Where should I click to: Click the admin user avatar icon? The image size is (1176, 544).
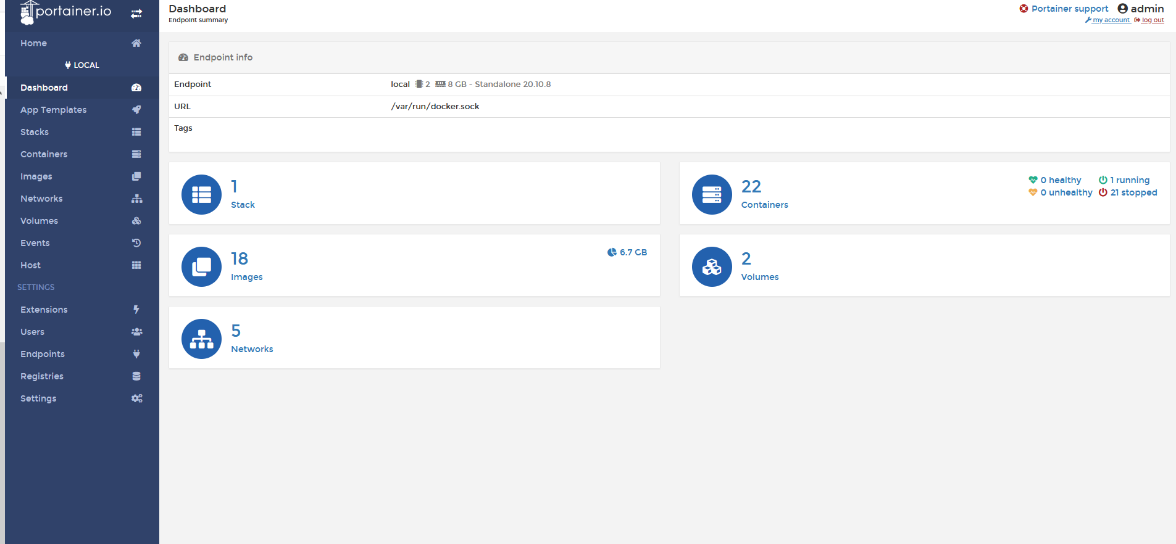tap(1123, 9)
